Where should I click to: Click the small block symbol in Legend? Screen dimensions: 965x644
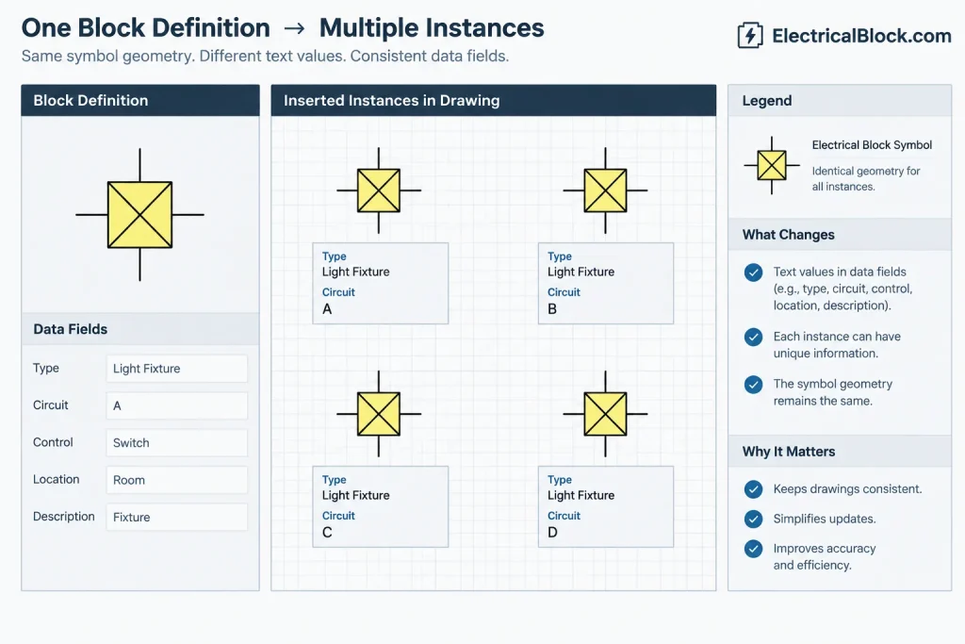coord(772,165)
